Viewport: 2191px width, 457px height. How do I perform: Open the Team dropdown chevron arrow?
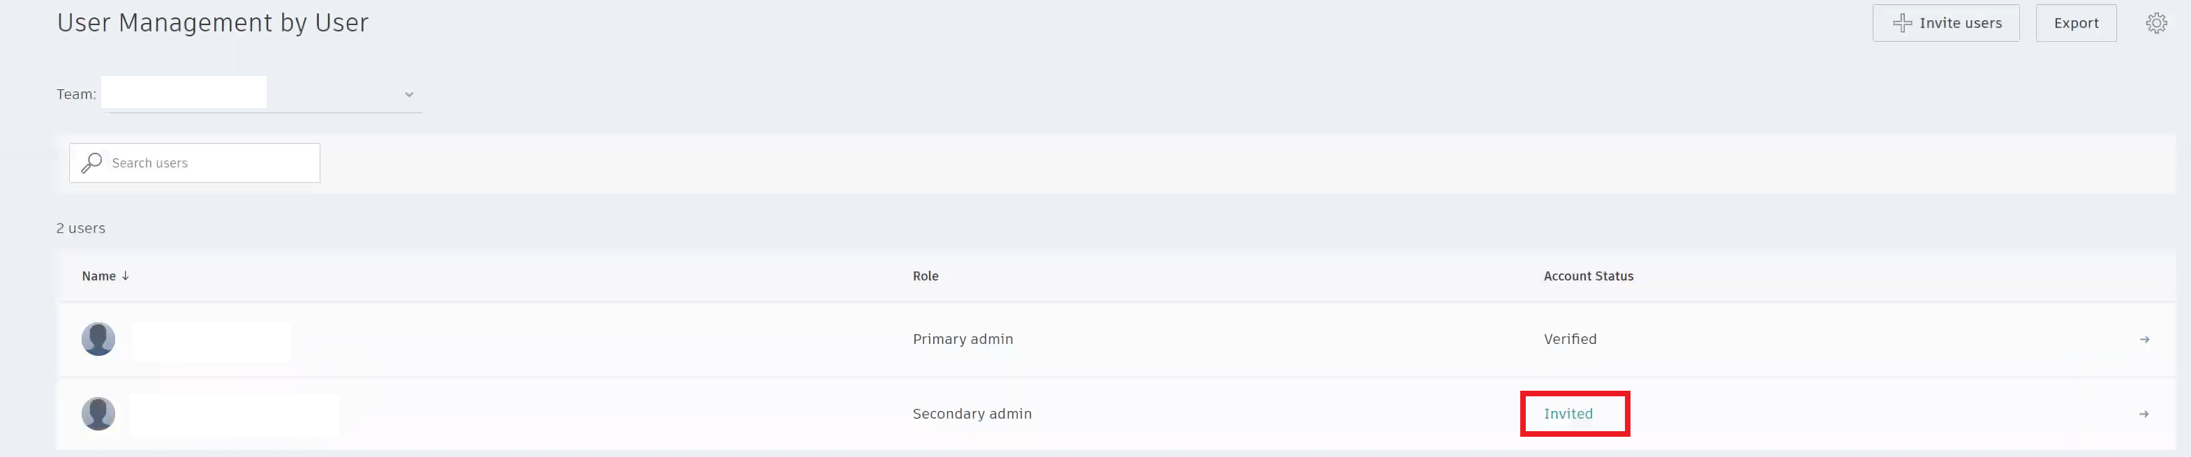409,94
